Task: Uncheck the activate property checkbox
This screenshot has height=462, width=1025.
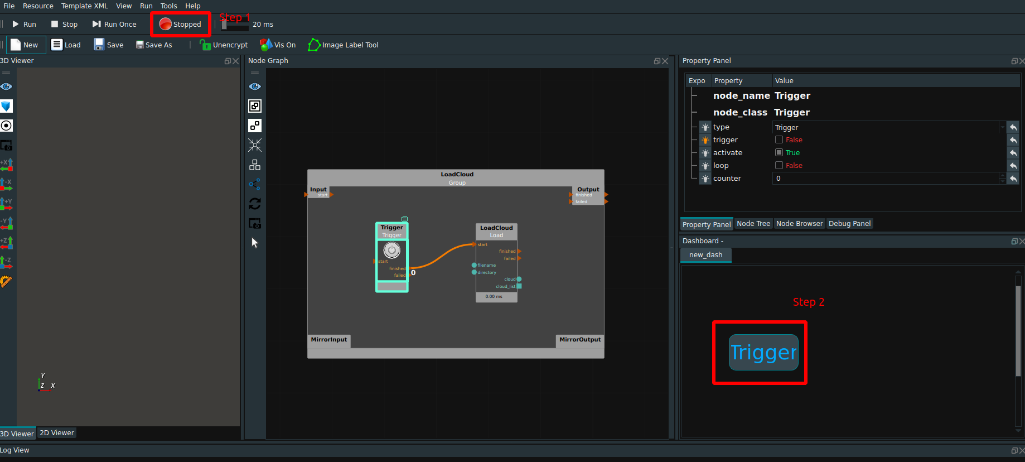Action: coord(779,152)
